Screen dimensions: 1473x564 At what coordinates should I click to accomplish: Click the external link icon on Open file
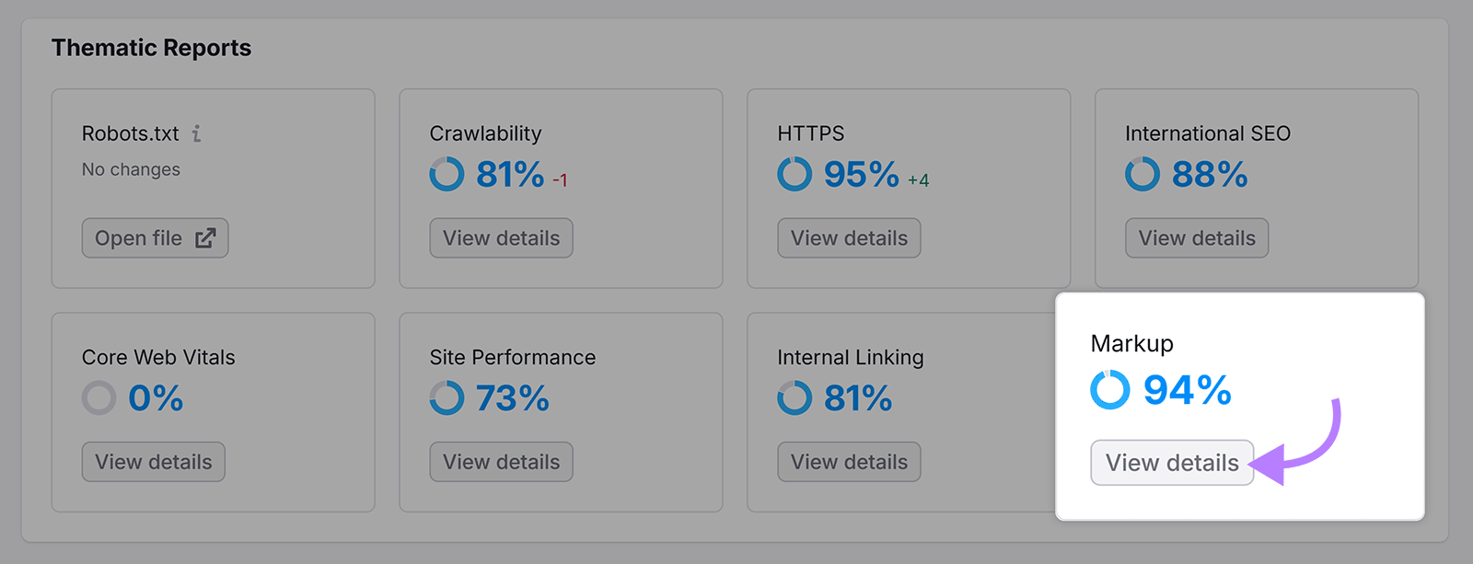(207, 237)
